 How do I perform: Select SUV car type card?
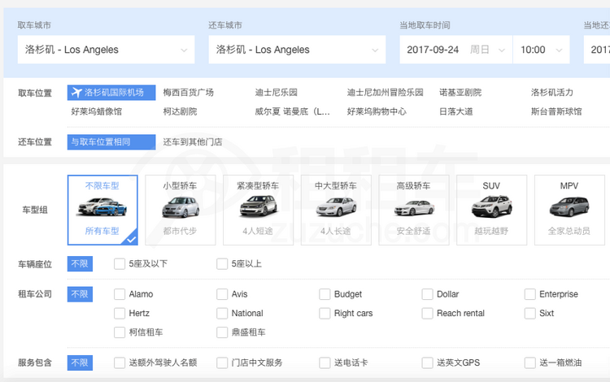492,210
